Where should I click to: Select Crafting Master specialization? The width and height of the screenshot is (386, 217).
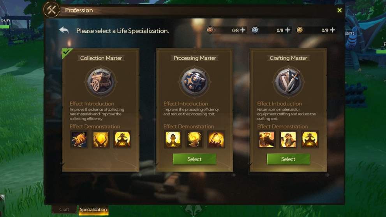[288, 159]
